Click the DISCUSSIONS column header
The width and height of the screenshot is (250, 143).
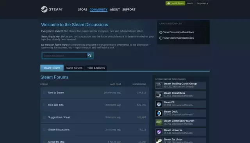(x=139, y=84)
